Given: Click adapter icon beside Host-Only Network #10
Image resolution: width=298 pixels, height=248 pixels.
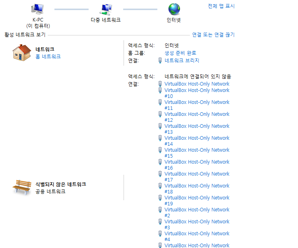Looking at the screenshot, I should click(160, 90).
